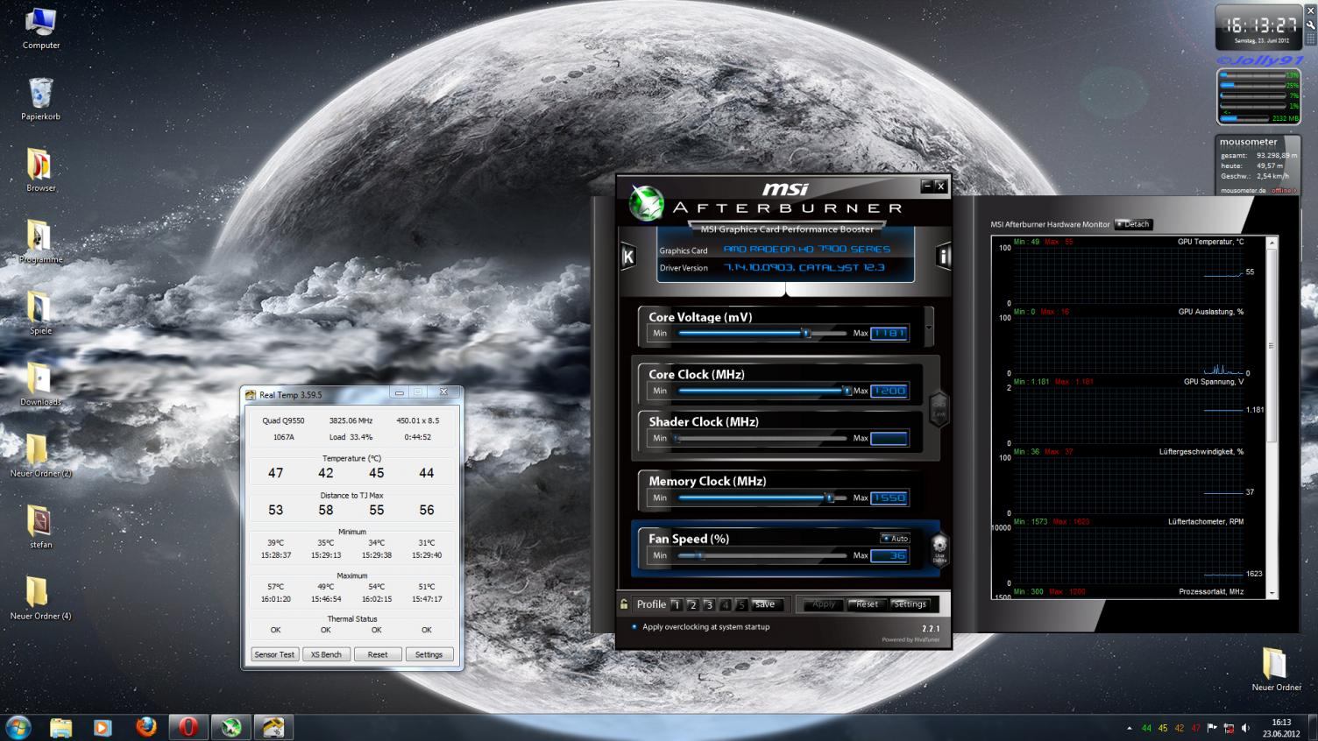Click the Shader Clock slider handle
1318x741 pixels.
pos(677,438)
